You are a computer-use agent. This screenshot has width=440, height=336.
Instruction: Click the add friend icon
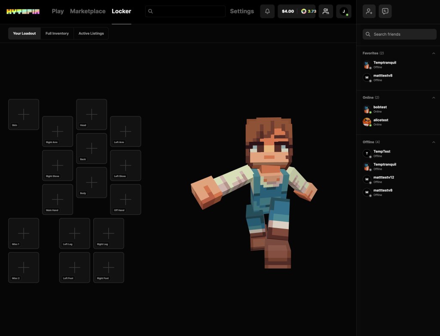(x=369, y=11)
